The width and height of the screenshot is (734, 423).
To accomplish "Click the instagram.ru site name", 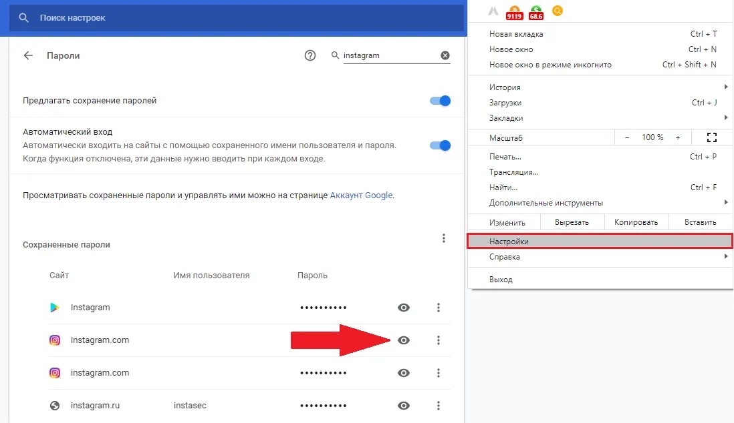I will click(x=95, y=406).
